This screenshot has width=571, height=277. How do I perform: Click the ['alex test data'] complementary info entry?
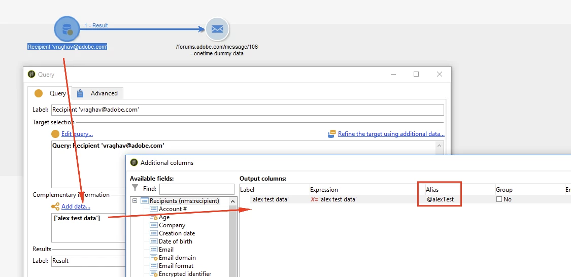(77, 218)
